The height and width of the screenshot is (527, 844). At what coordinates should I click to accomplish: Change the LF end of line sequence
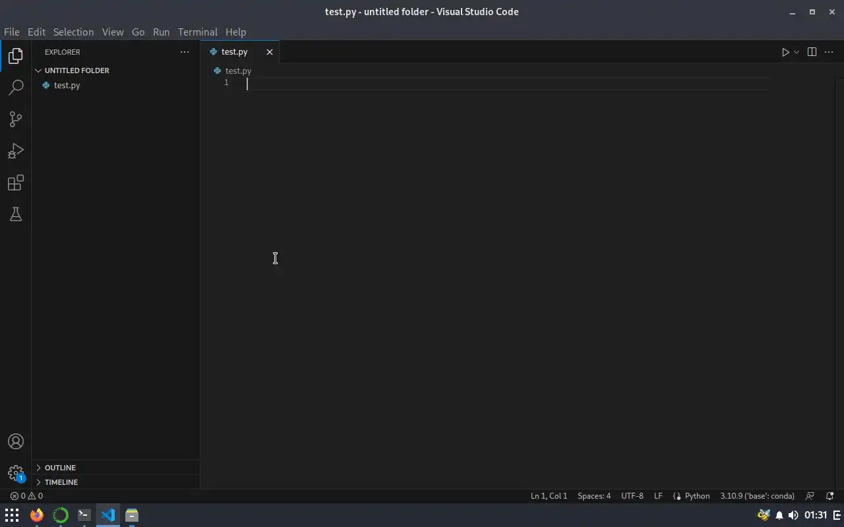click(x=658, y=496)
